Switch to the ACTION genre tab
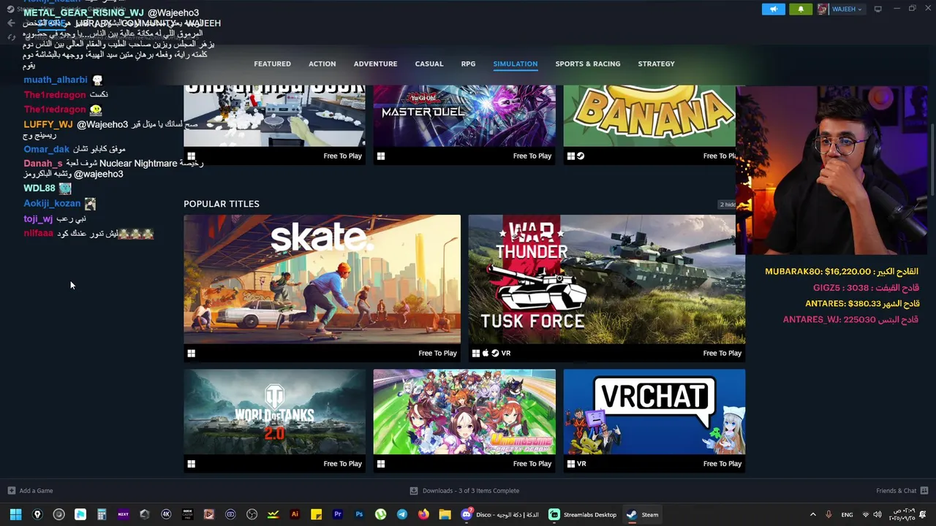 [x=322, y=64]
